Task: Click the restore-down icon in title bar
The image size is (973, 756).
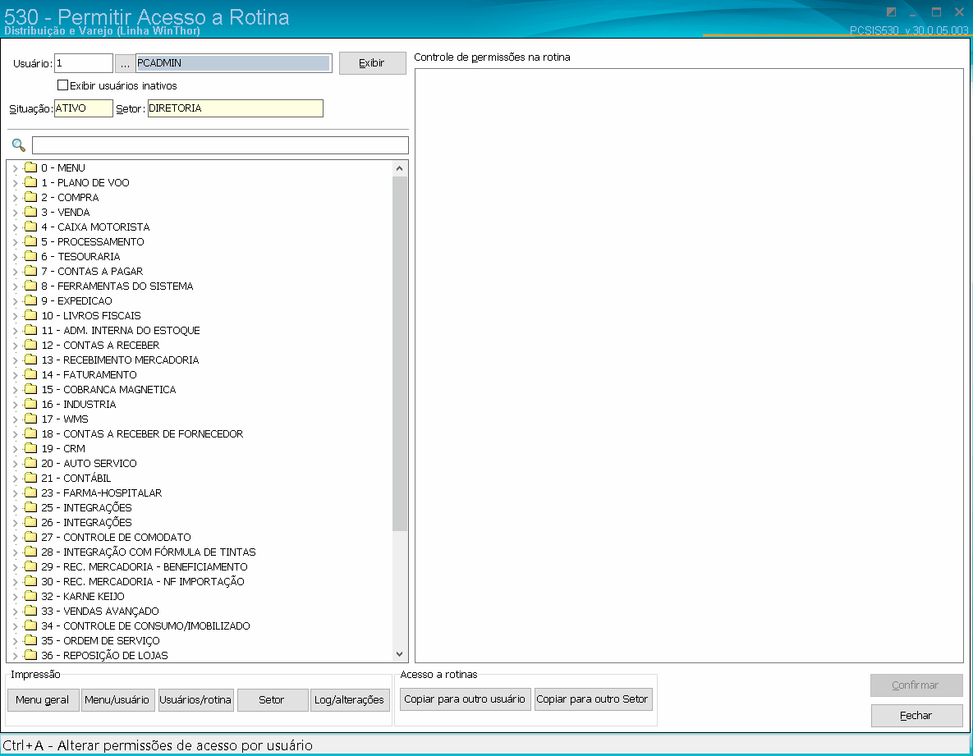Action: tap(891, 11)
